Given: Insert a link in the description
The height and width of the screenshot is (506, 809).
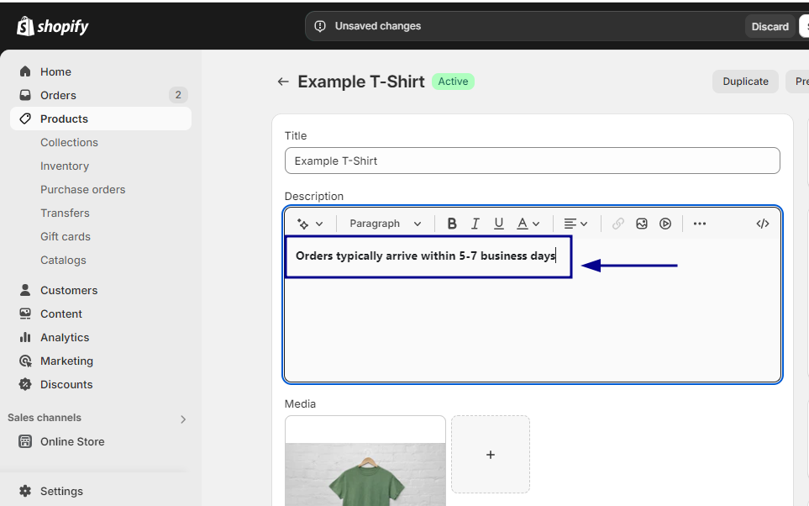Looking at the screenshot, I should [618, 223].
